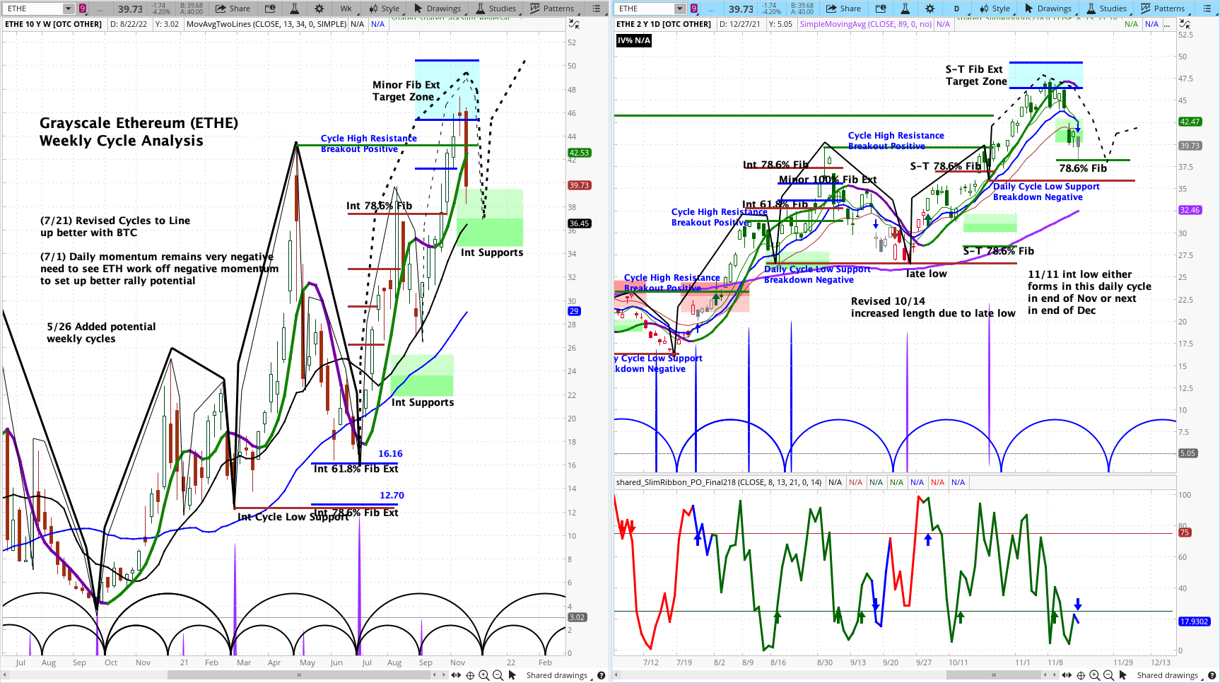Click the chart settings gear on left toolbar
Screen dimensions: 1220x683
click(x=319, y=8)
